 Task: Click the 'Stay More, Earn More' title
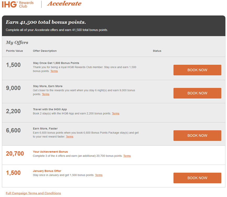click(x=48, y=86)
